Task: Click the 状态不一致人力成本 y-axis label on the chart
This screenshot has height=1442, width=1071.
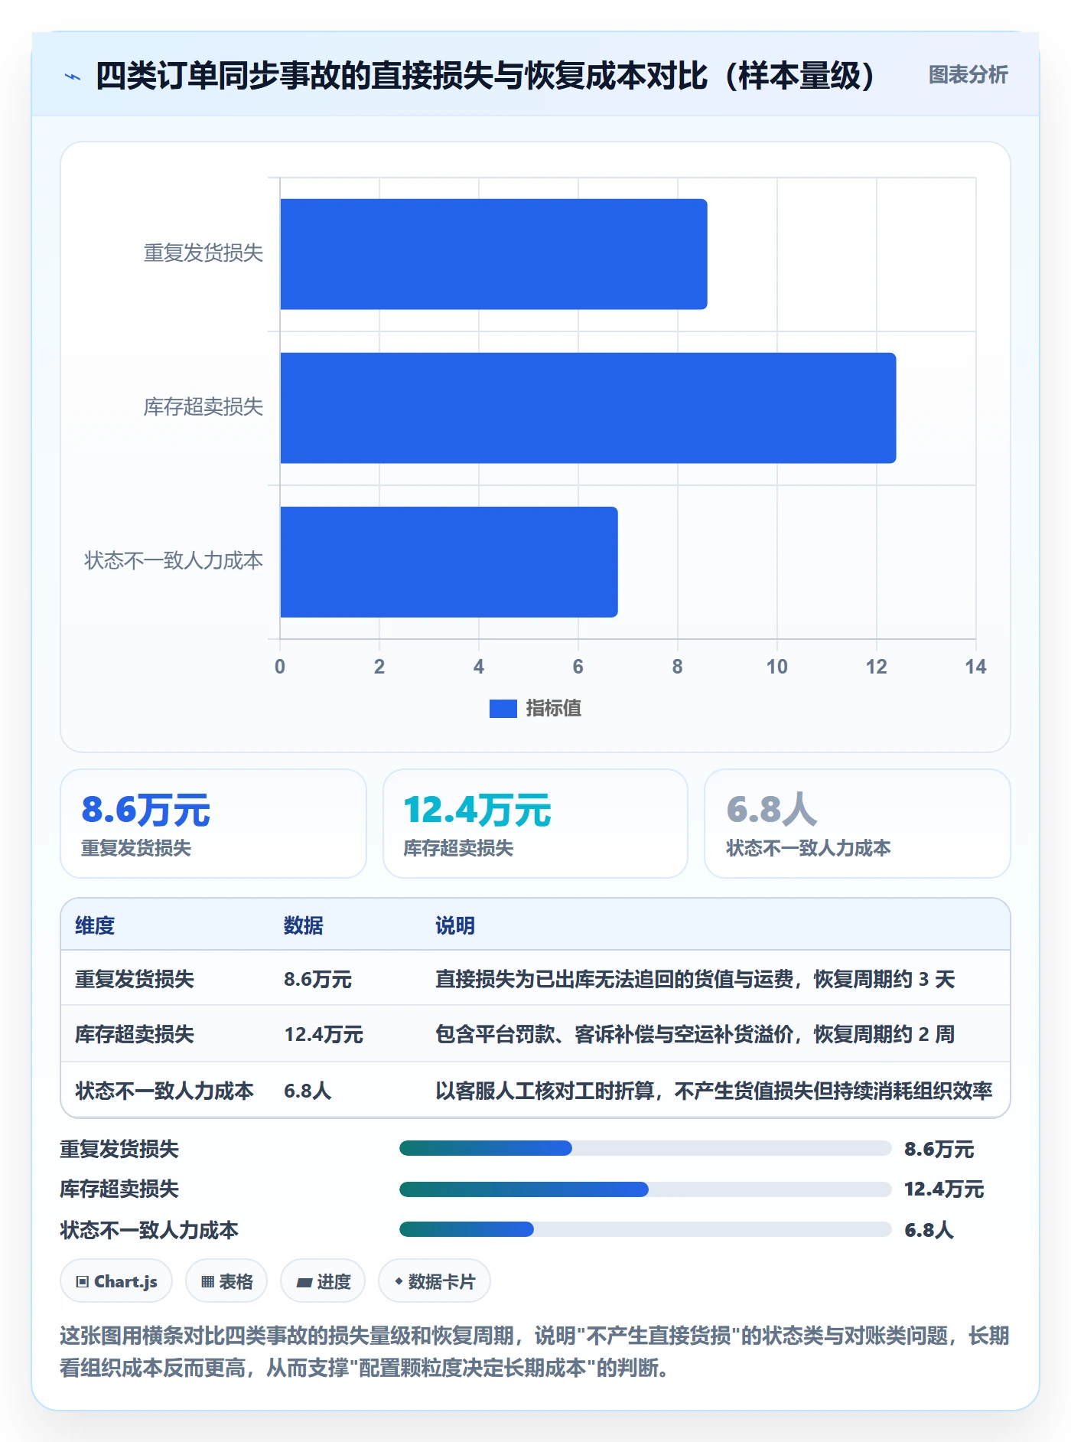Action: (174, 561)
